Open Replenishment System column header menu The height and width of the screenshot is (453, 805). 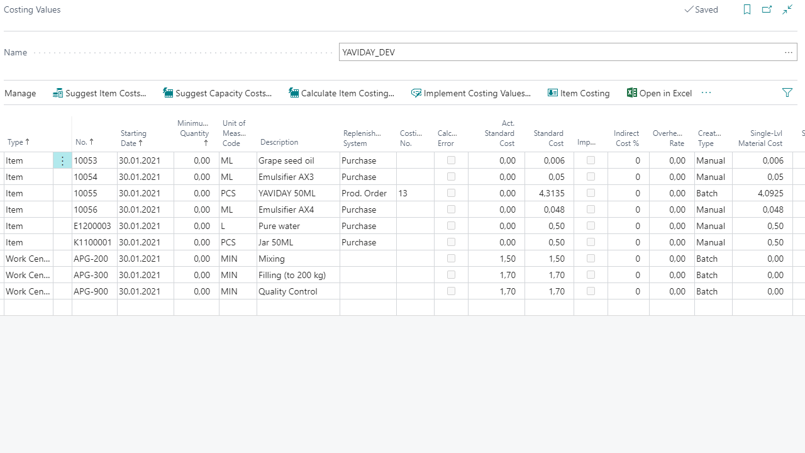(362, 138)
